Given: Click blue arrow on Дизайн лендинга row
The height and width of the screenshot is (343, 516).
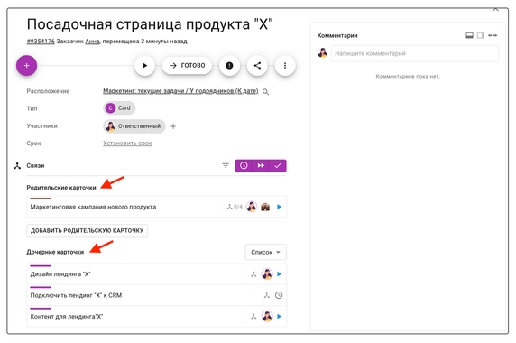Looking at the screenshot, I should 279,273.
